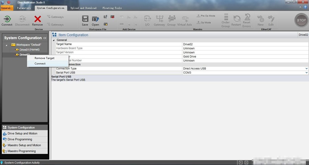Switch to the Upload and Download tab
The image size is (309, 165).
83,8
